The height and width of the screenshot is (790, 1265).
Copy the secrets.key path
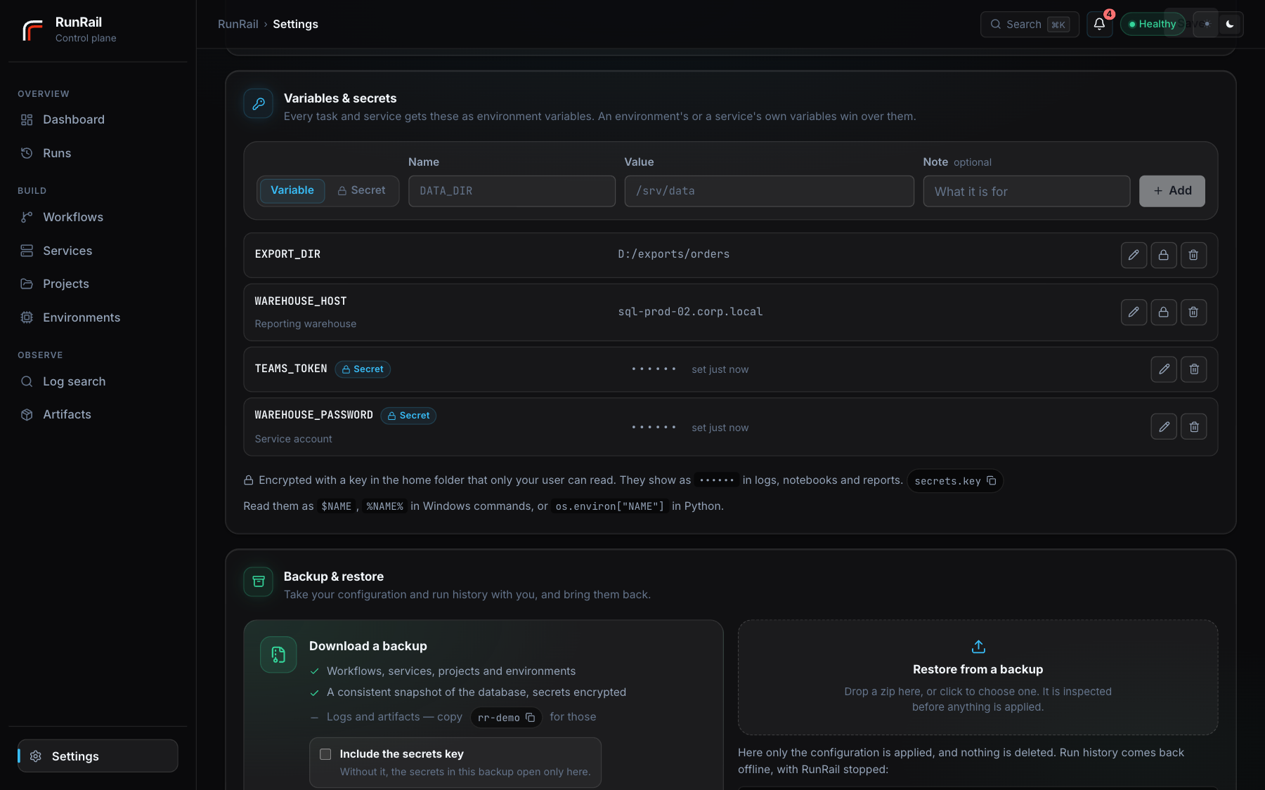pyautogui.click(x=991, y=481)
